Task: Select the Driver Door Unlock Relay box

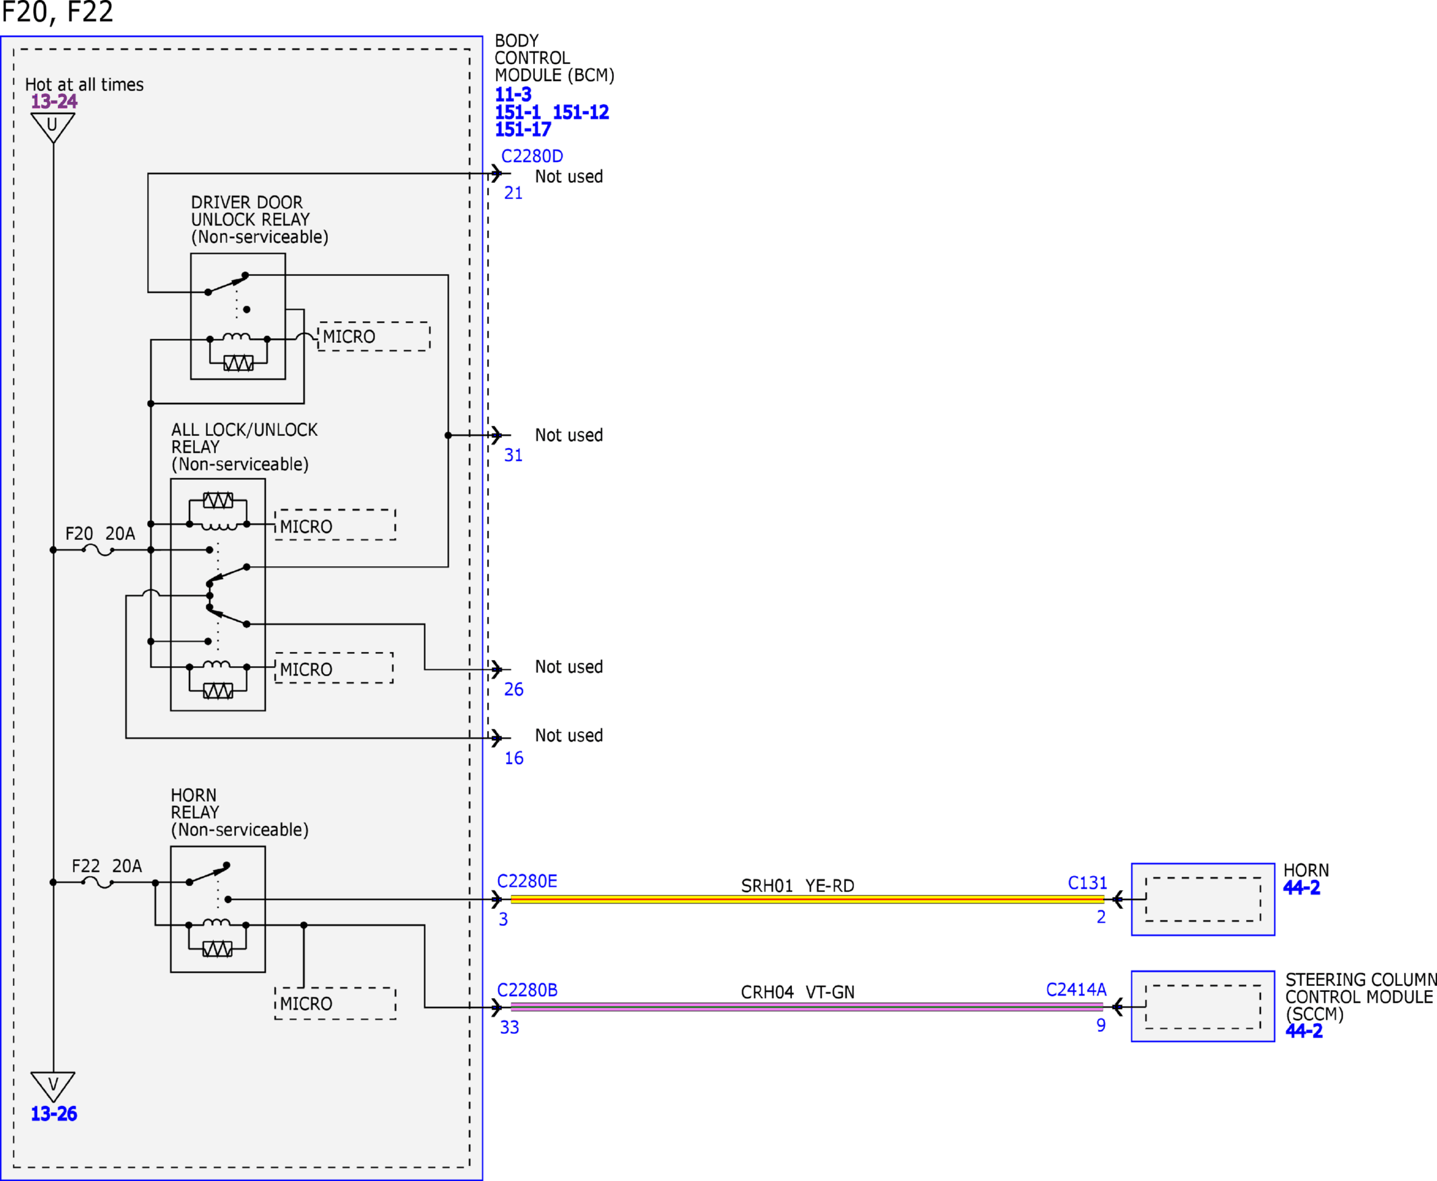Action: pyautogui.click(x=238, y=317)
